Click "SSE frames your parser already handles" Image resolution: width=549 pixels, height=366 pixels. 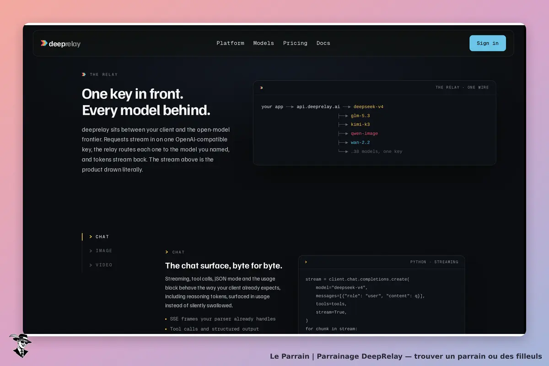223,319
